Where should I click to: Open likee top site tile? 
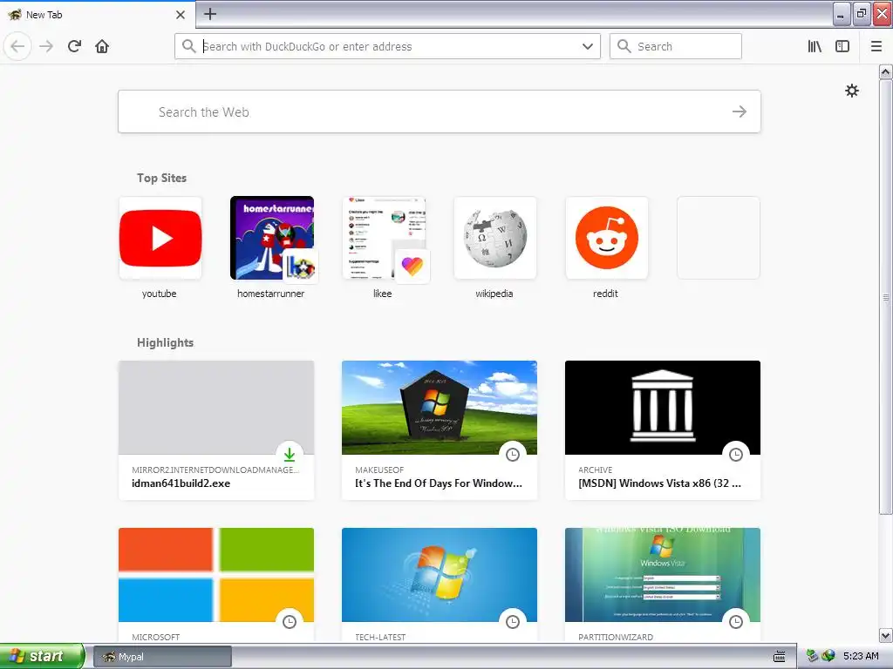pos(384,238)
